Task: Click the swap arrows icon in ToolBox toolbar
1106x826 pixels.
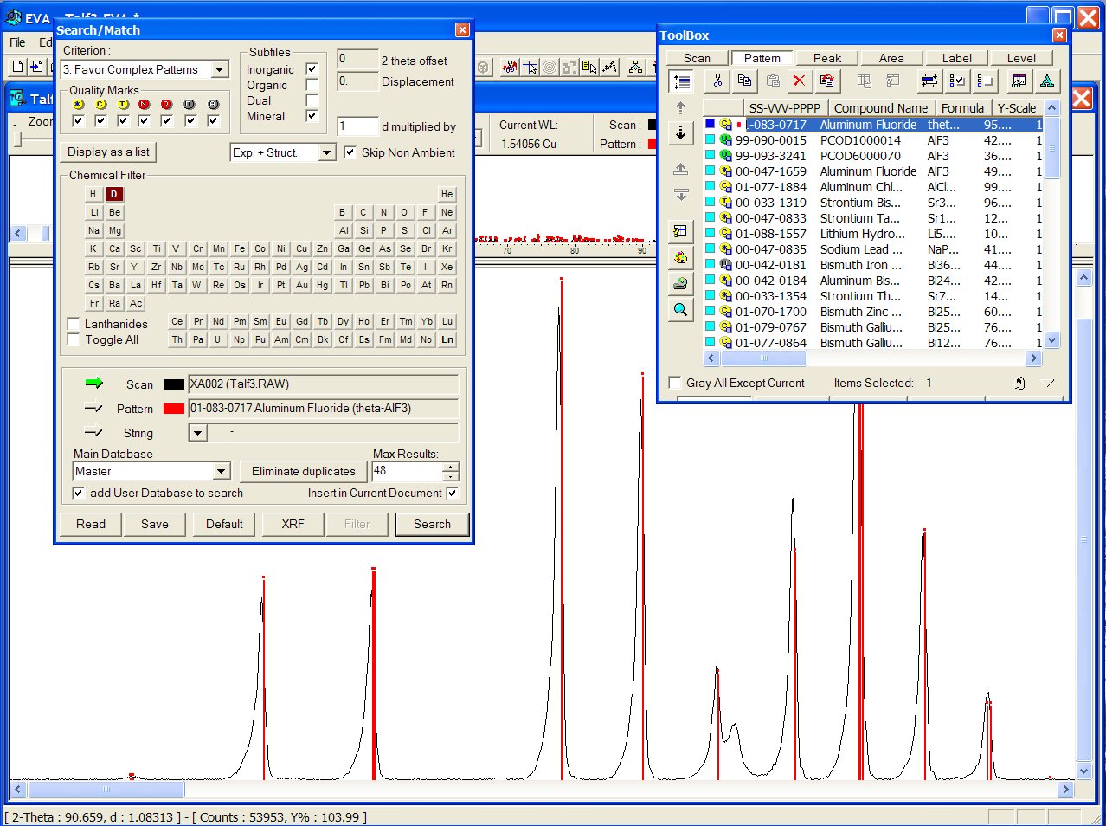Action: click(x=929, y=81)
